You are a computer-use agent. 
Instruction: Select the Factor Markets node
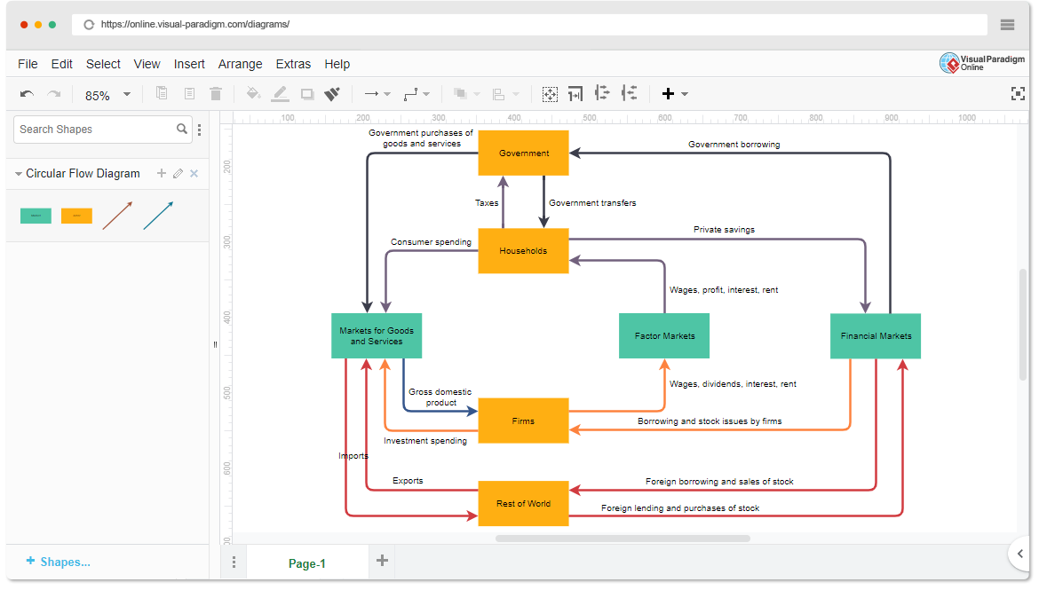(664, 335)
